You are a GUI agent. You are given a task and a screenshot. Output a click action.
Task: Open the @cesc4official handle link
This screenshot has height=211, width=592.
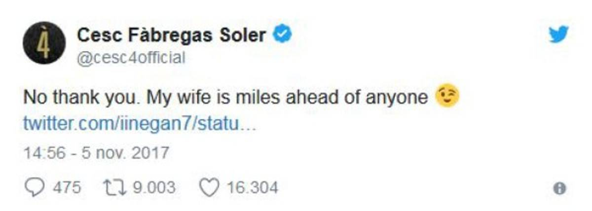point(131,58)
